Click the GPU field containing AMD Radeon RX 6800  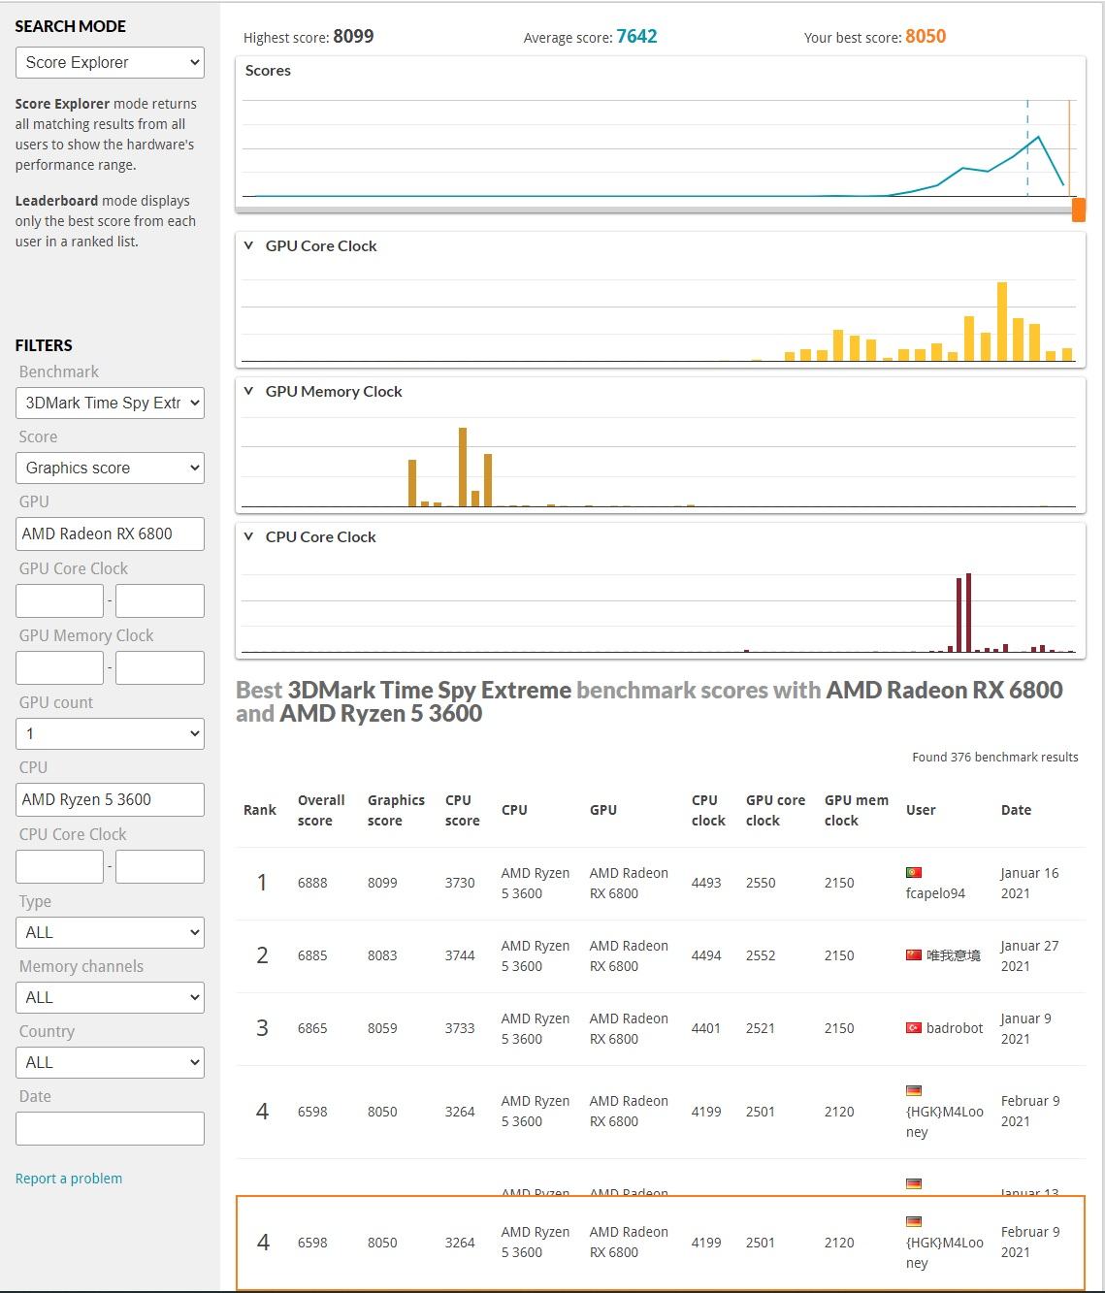[110, 533]
